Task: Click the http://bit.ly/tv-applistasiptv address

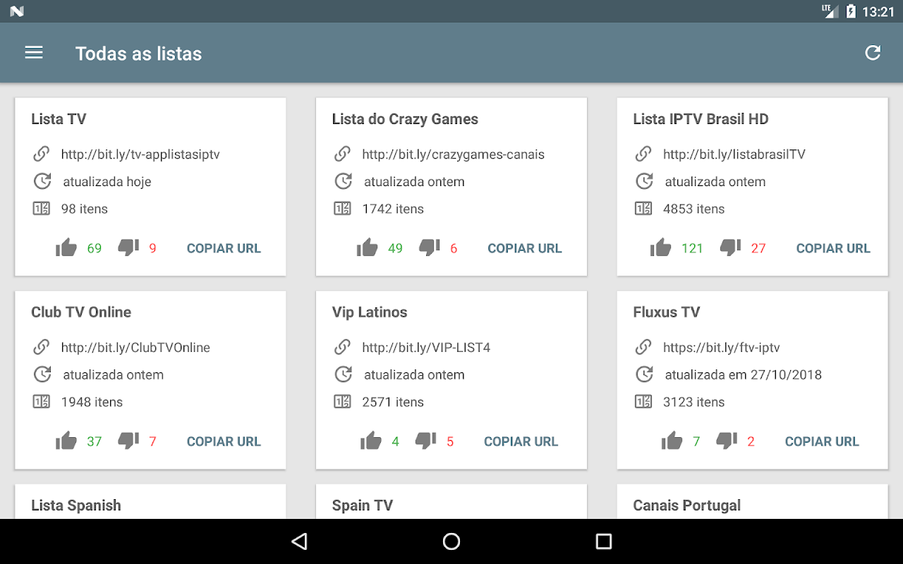Action: click(x=140, y=154)
